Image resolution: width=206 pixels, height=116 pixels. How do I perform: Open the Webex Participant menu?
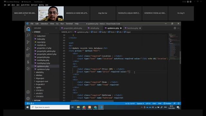[x=34, y=5]
